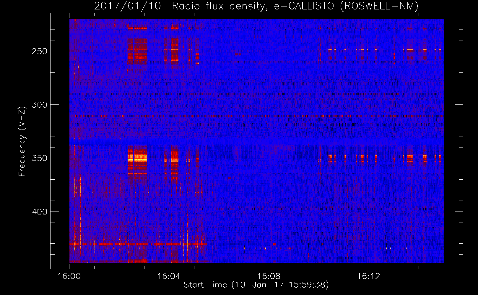
Task: Click the 16:12 time tick label
Action: [x=369, y=276]
